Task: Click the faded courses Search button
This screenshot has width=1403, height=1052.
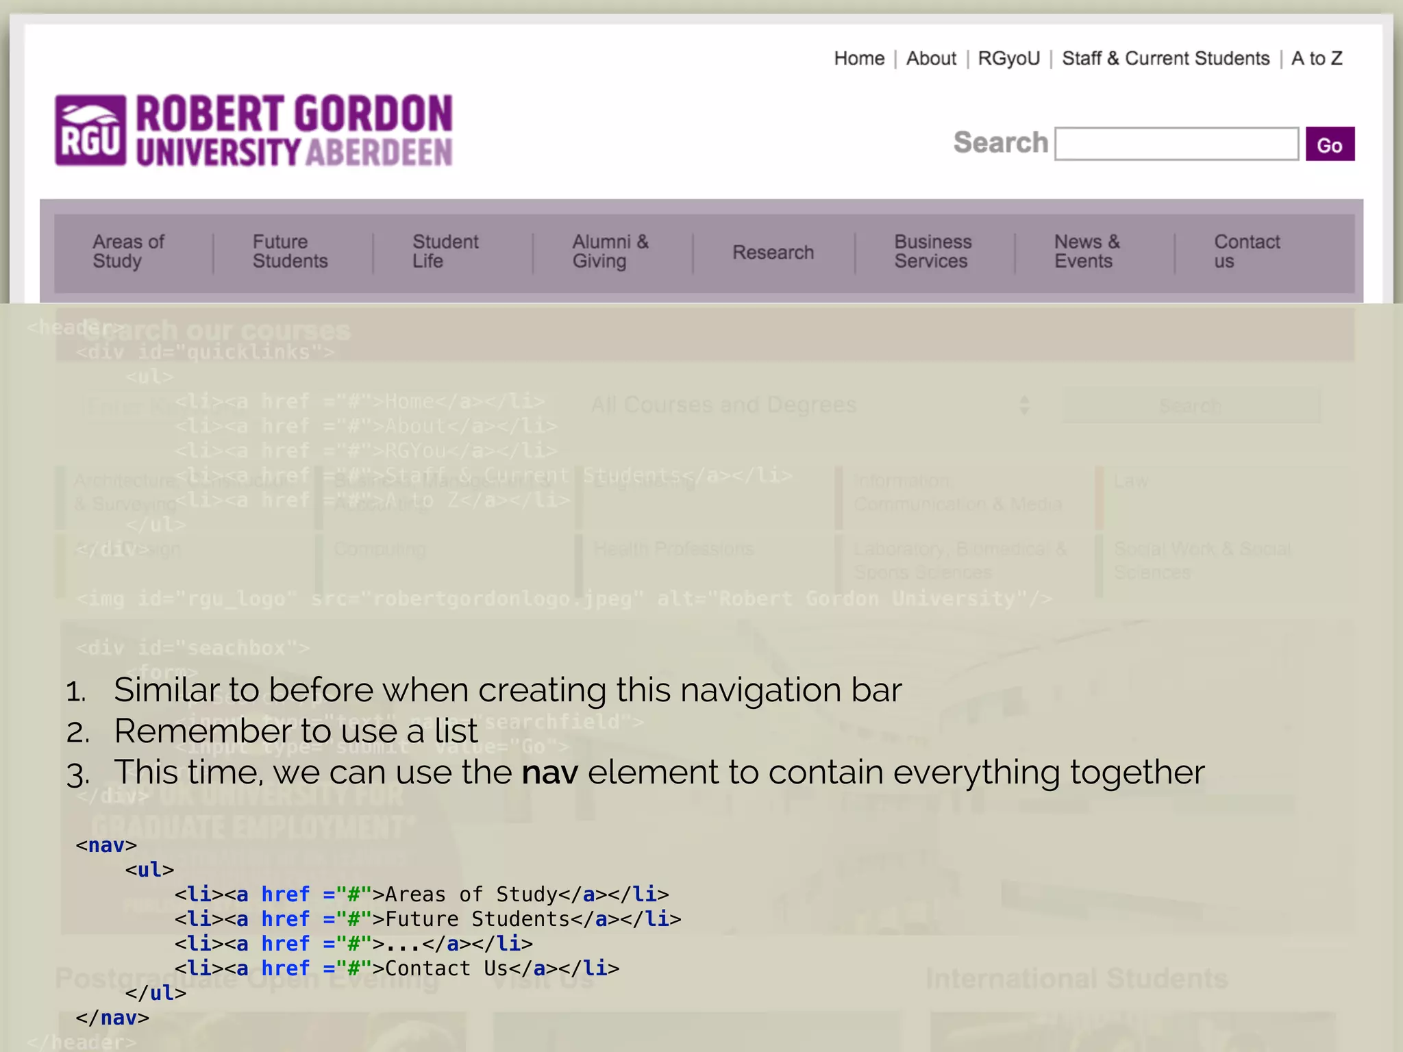Action: [1191, 405]
